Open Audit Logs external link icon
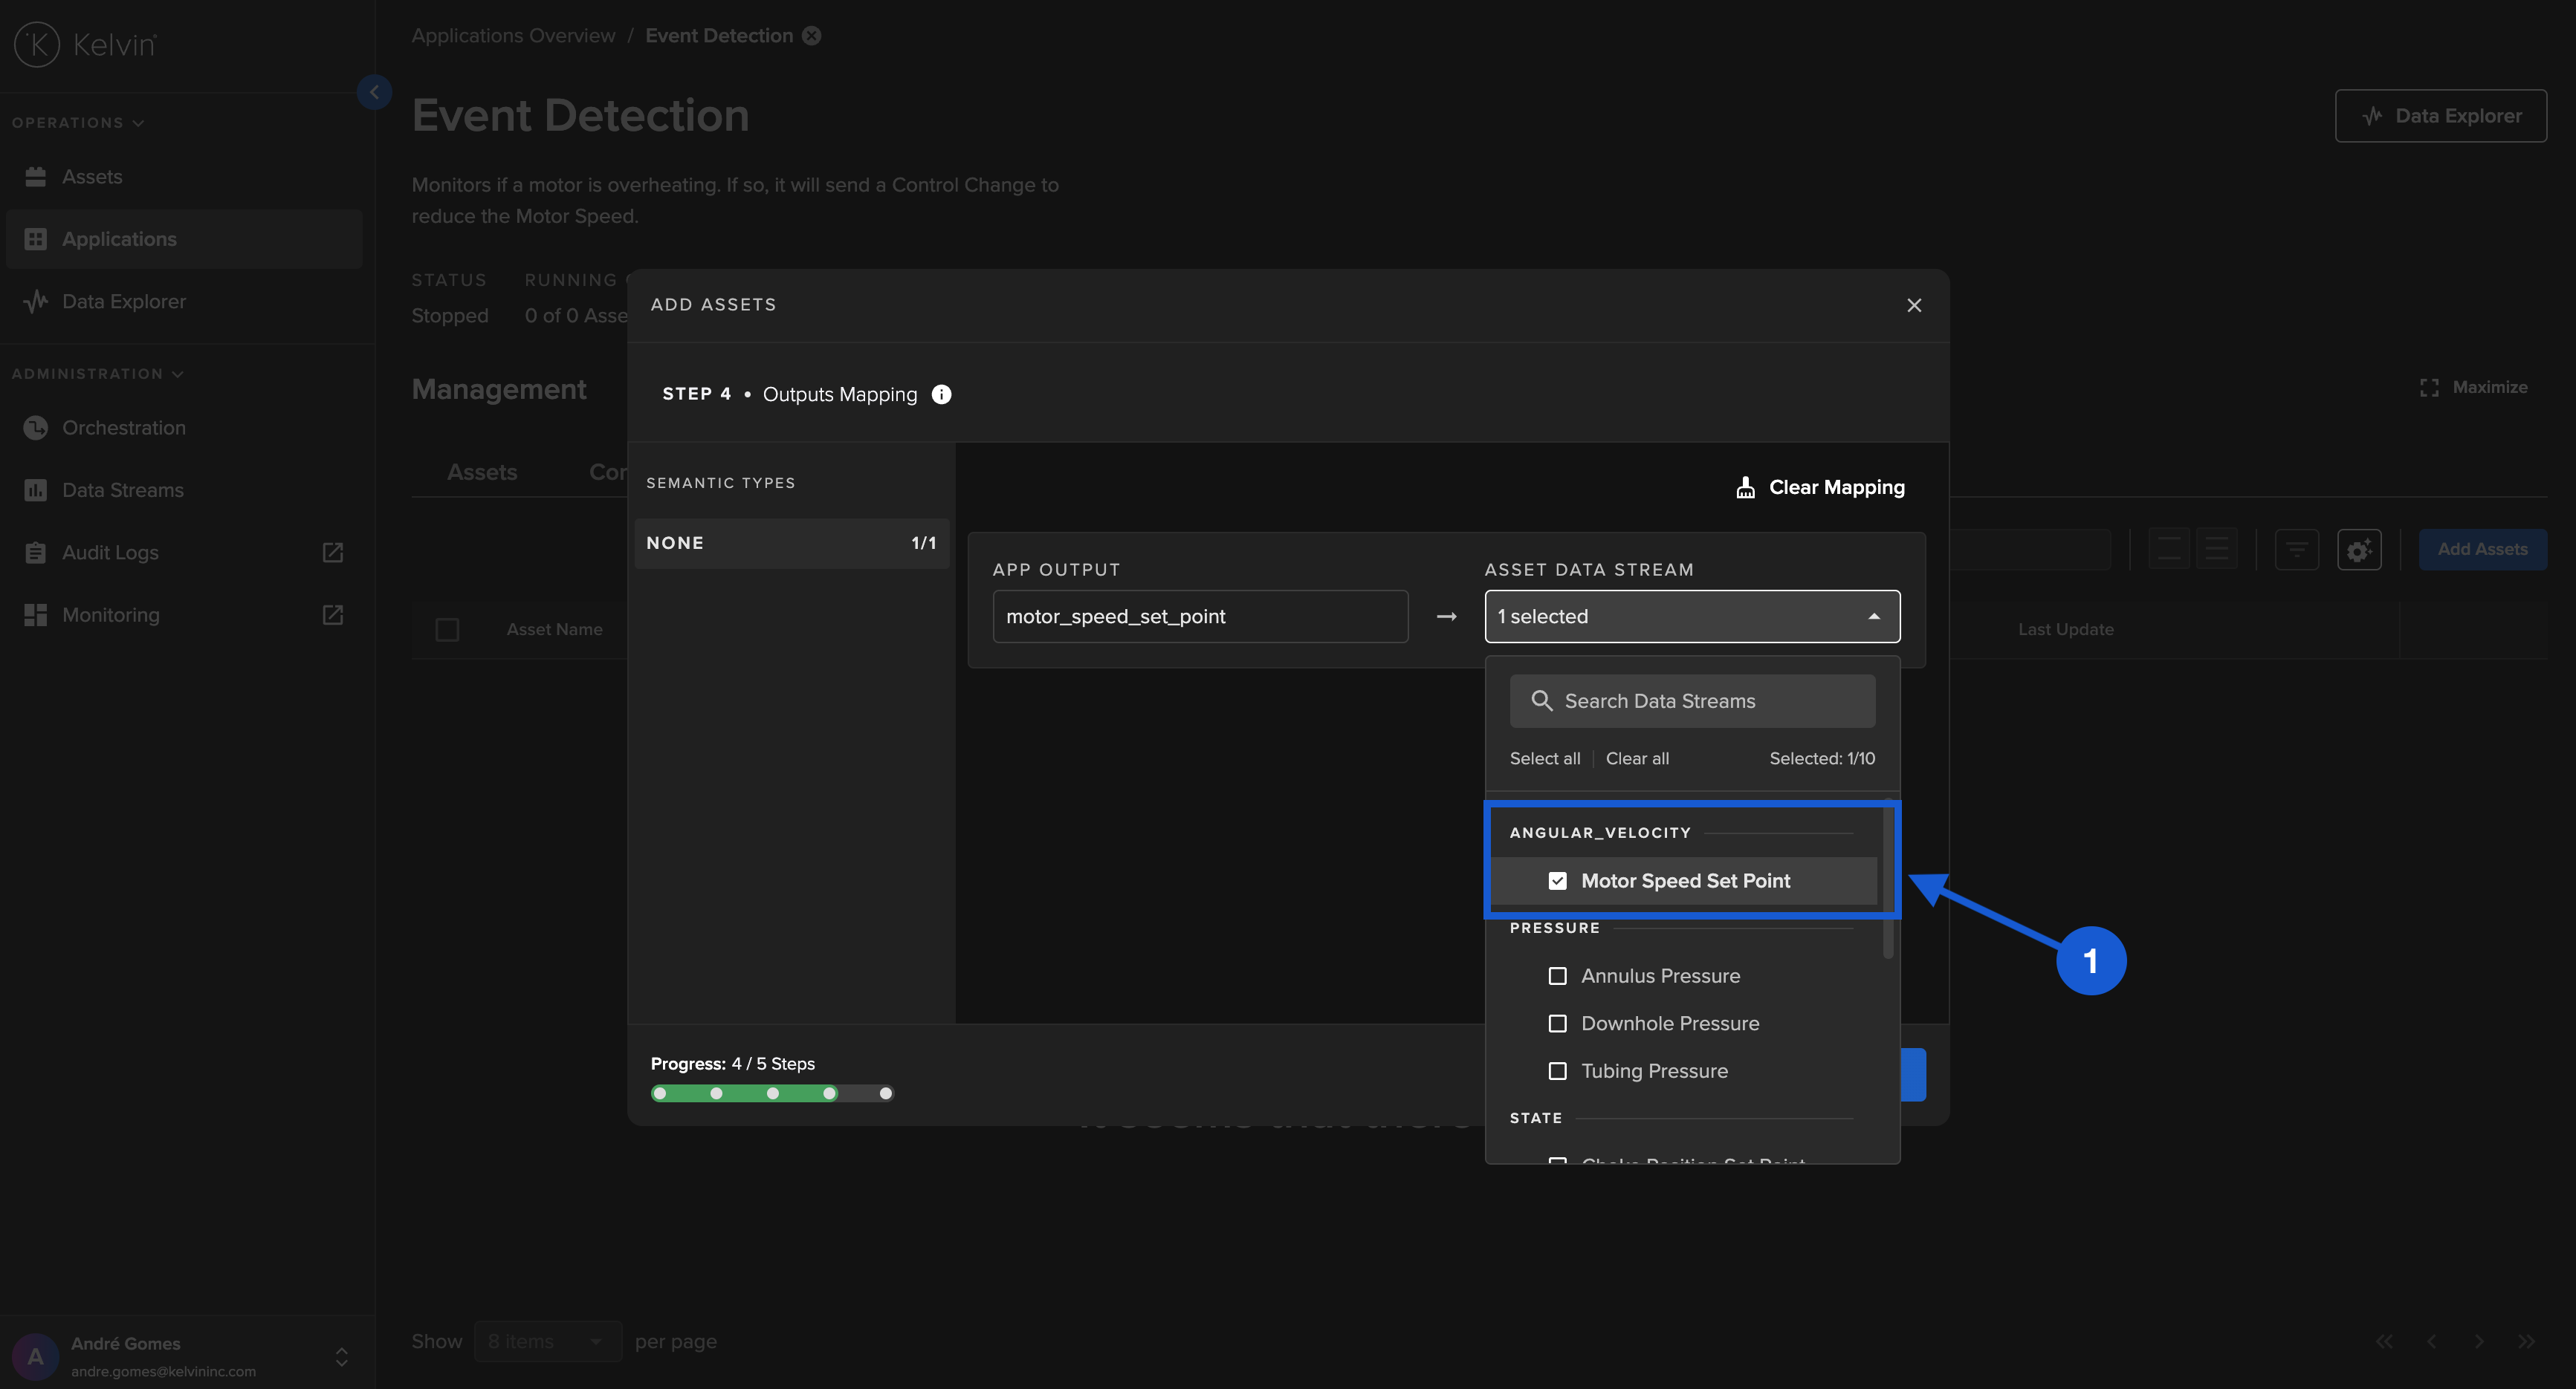The width and height of the screenshot is (2576, 1389). (333, 552)
